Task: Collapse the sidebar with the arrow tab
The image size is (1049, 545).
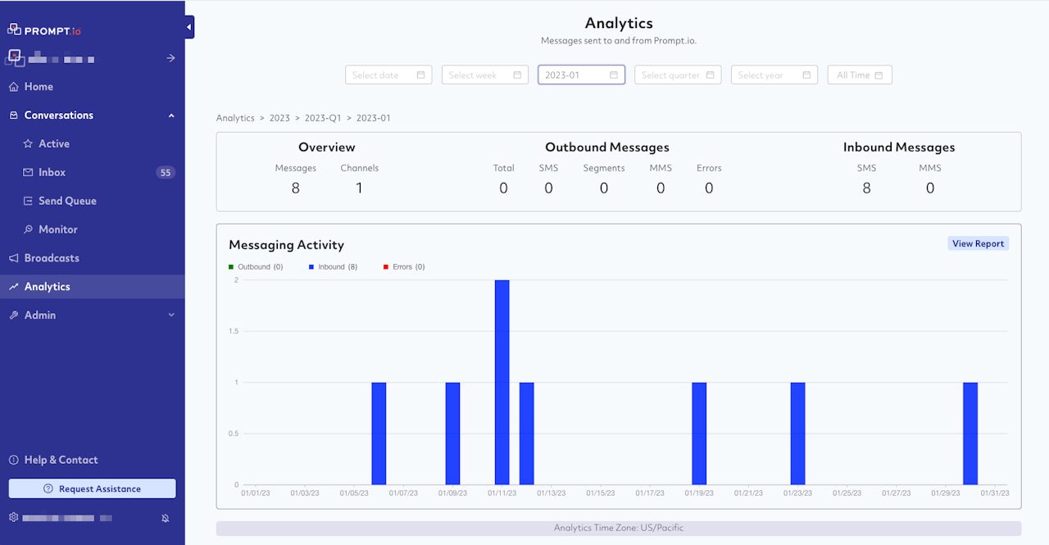Action: pyautogui.click(x=189, y=27)
